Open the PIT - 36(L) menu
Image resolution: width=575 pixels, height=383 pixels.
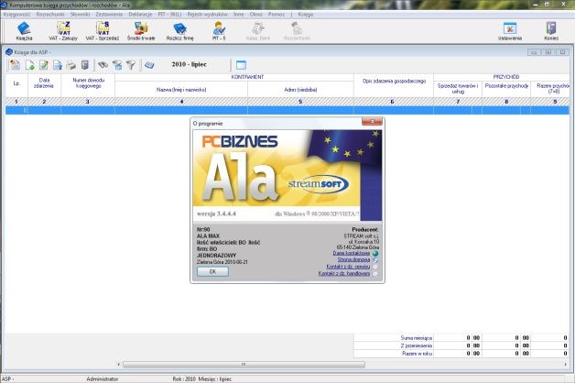tap(169, 15)
